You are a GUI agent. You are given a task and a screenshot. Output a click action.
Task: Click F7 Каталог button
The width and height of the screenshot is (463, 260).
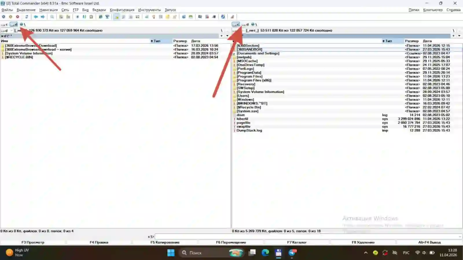point(297,242)
